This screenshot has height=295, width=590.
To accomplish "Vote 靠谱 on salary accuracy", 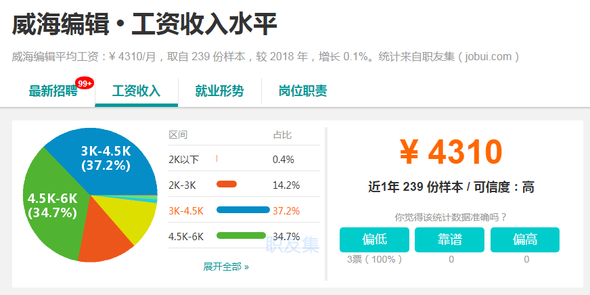I will point(449,240).
